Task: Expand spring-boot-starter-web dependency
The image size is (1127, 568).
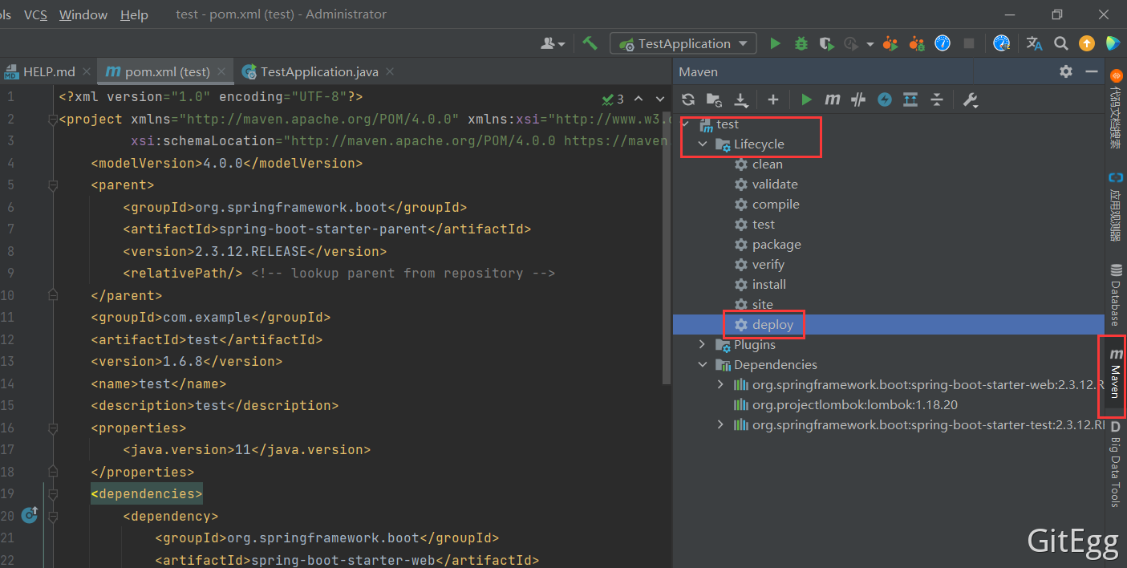Action: 721,384
